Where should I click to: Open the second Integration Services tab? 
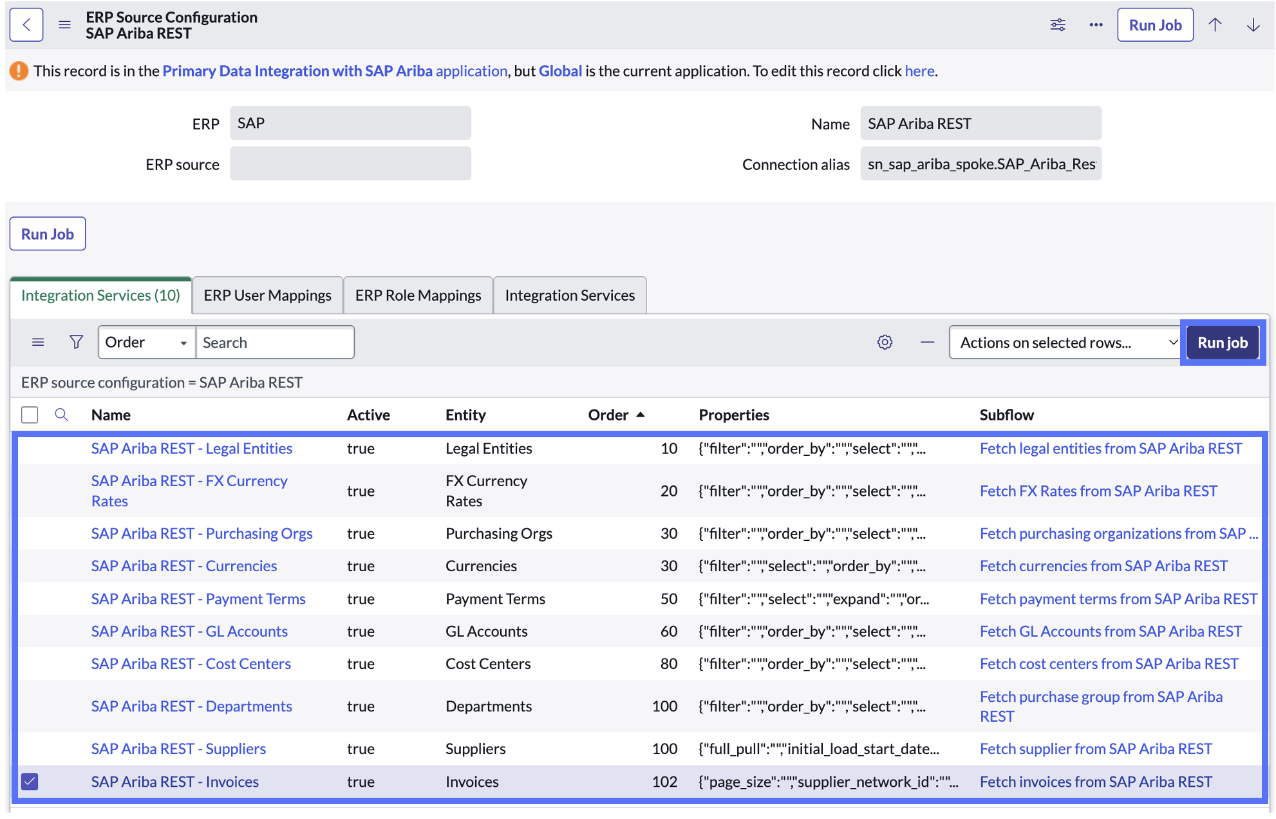pos(570,295)
